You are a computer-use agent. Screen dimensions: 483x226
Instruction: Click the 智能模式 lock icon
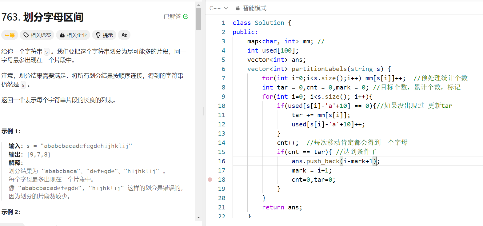(238, 8)
